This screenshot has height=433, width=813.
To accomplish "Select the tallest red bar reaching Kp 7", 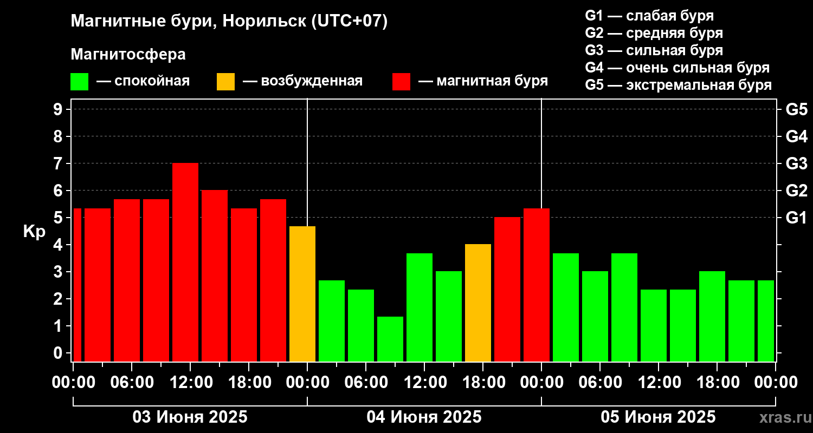I will (x=185, y=262).
